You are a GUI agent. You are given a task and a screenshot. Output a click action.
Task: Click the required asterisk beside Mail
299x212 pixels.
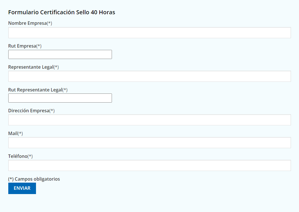pos(20,134)
